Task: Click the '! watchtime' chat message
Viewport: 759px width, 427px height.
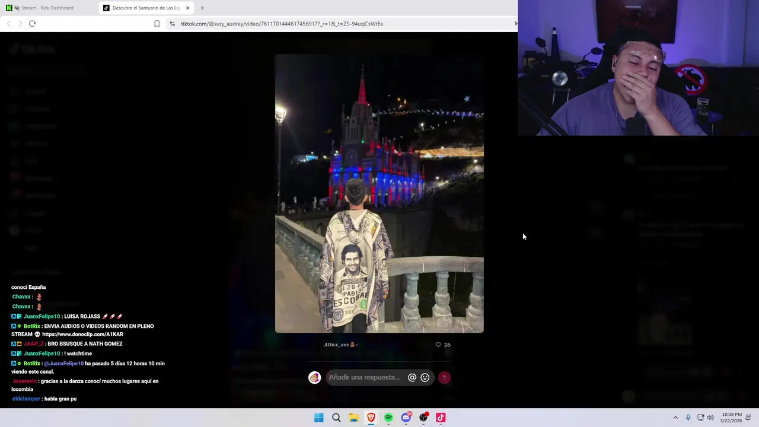Action: click(x=77, y=354)
